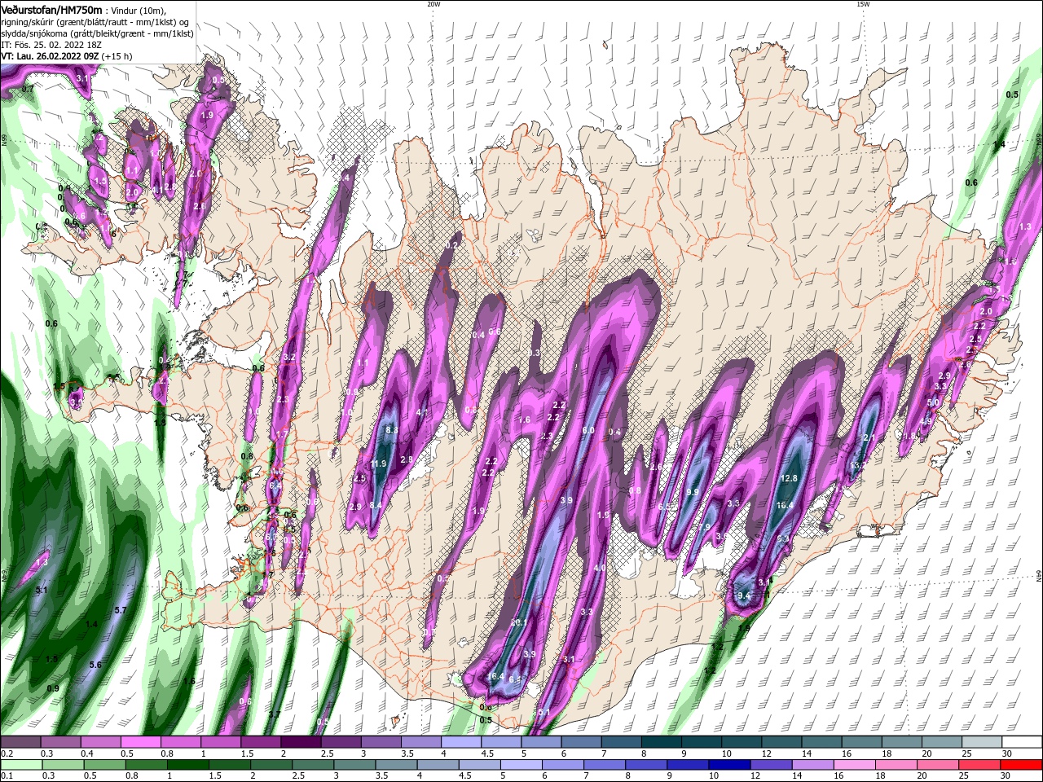Image resolution: width=1043 pixels, height=782 pixels.
Task: Click the 13.2 precipitation value on the map
Action: [856, 466]
